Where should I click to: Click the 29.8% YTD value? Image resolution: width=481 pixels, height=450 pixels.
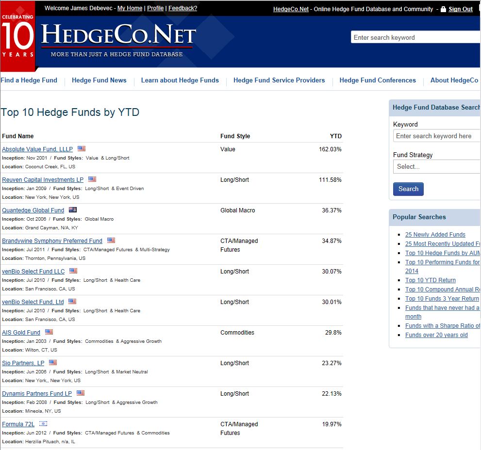(x=333, y=333)
